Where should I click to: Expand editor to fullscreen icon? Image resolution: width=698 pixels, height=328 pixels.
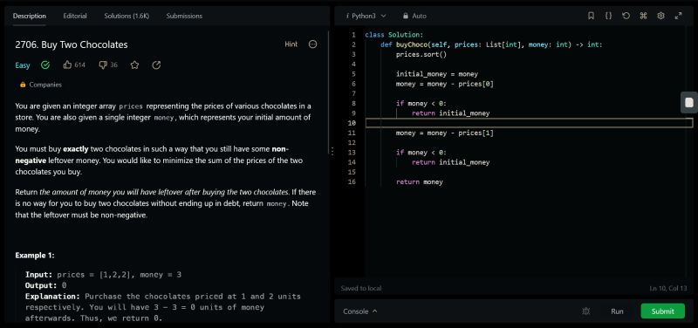[678, 16]
